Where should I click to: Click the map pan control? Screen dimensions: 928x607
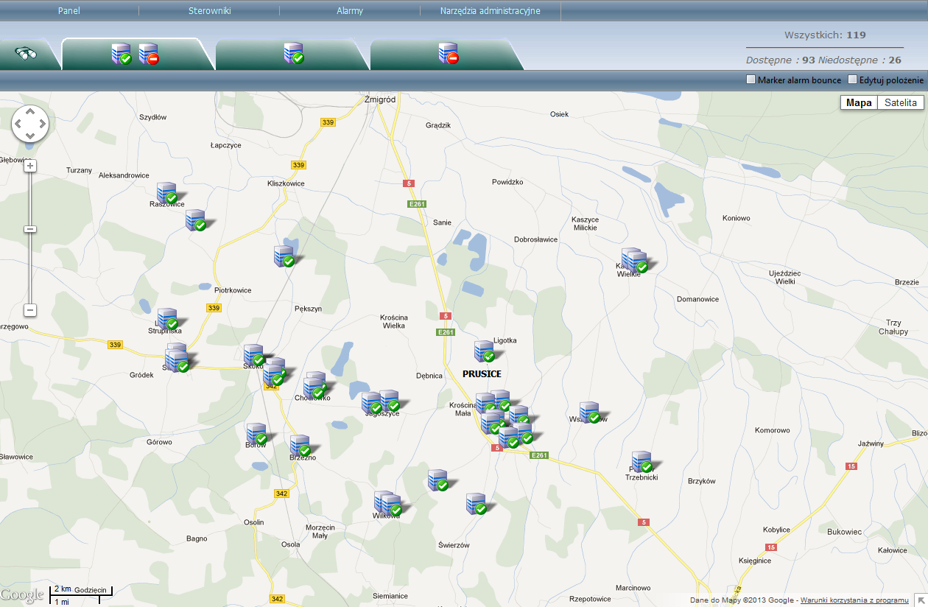[x=30, y=124]
